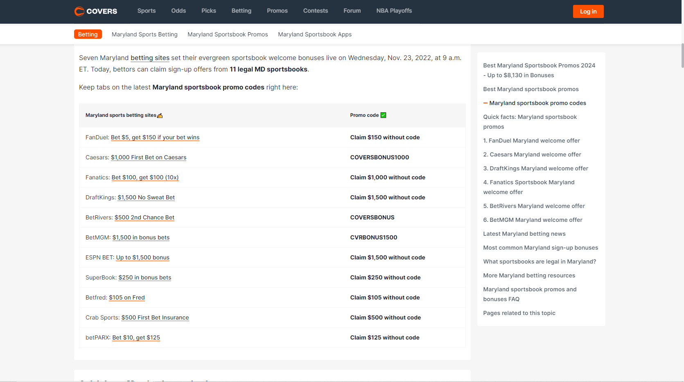Select Maryland sportsbook promo codes sidebar item
Image resolution: width=684 pixels, height=382 pixels.
(x=537, y=103)
